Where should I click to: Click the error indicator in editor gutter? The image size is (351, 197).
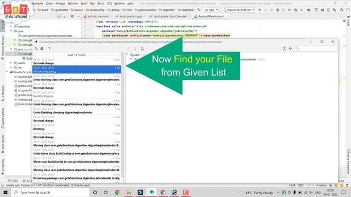(x=344, y=21)
